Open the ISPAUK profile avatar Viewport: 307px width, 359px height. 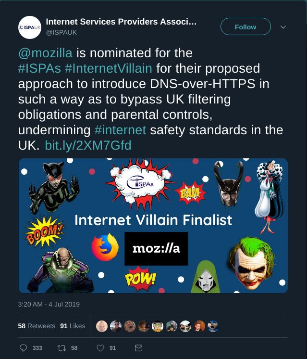29,27
